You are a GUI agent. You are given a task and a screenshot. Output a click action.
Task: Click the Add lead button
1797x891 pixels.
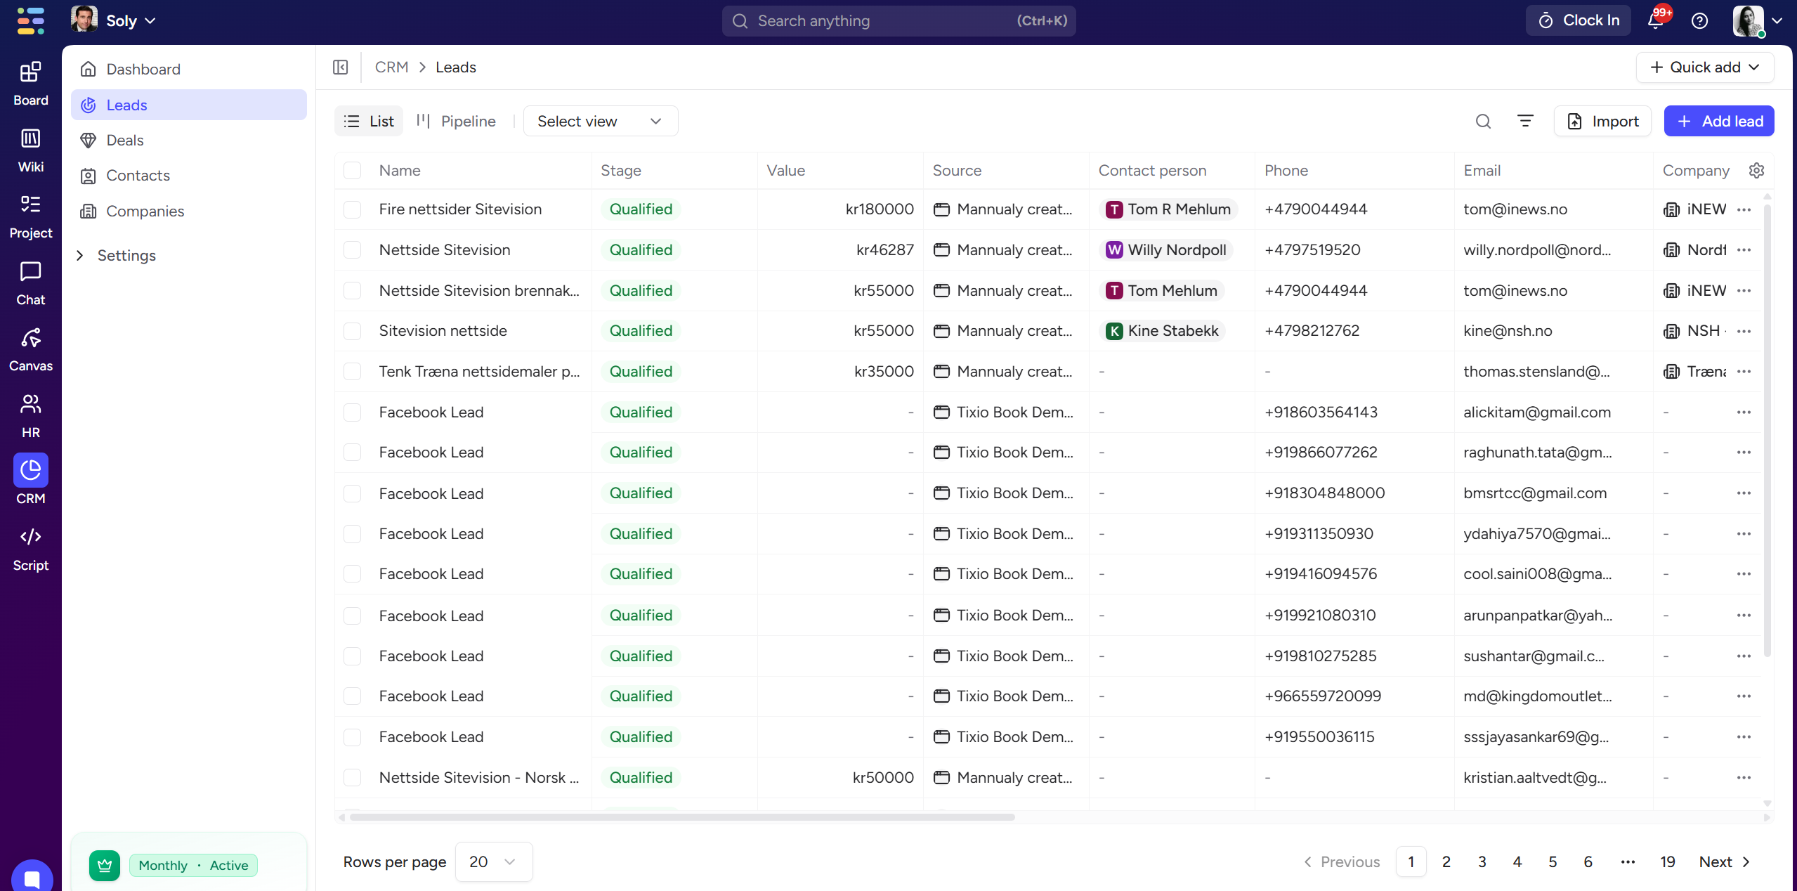(1718, 121)
